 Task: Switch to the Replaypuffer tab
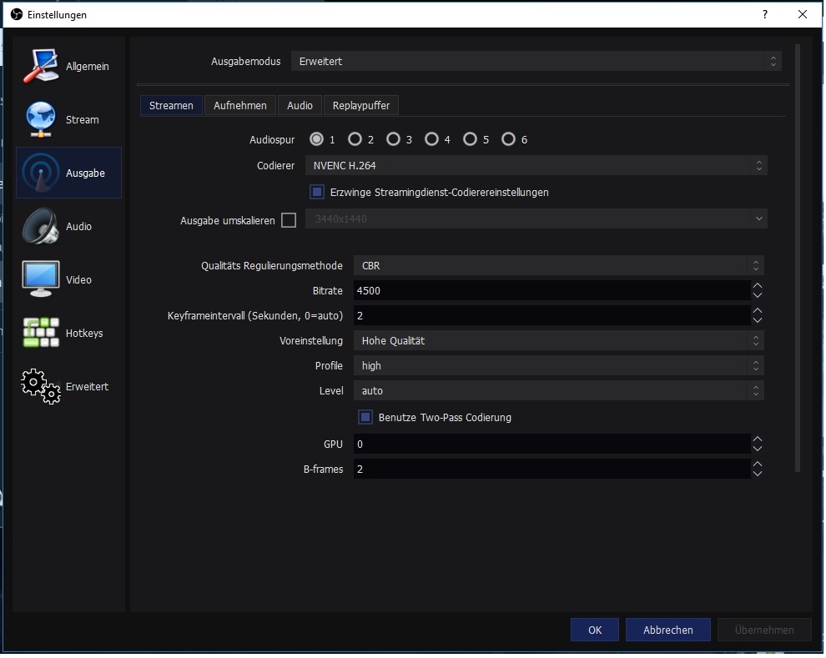[x=360, y=105]
